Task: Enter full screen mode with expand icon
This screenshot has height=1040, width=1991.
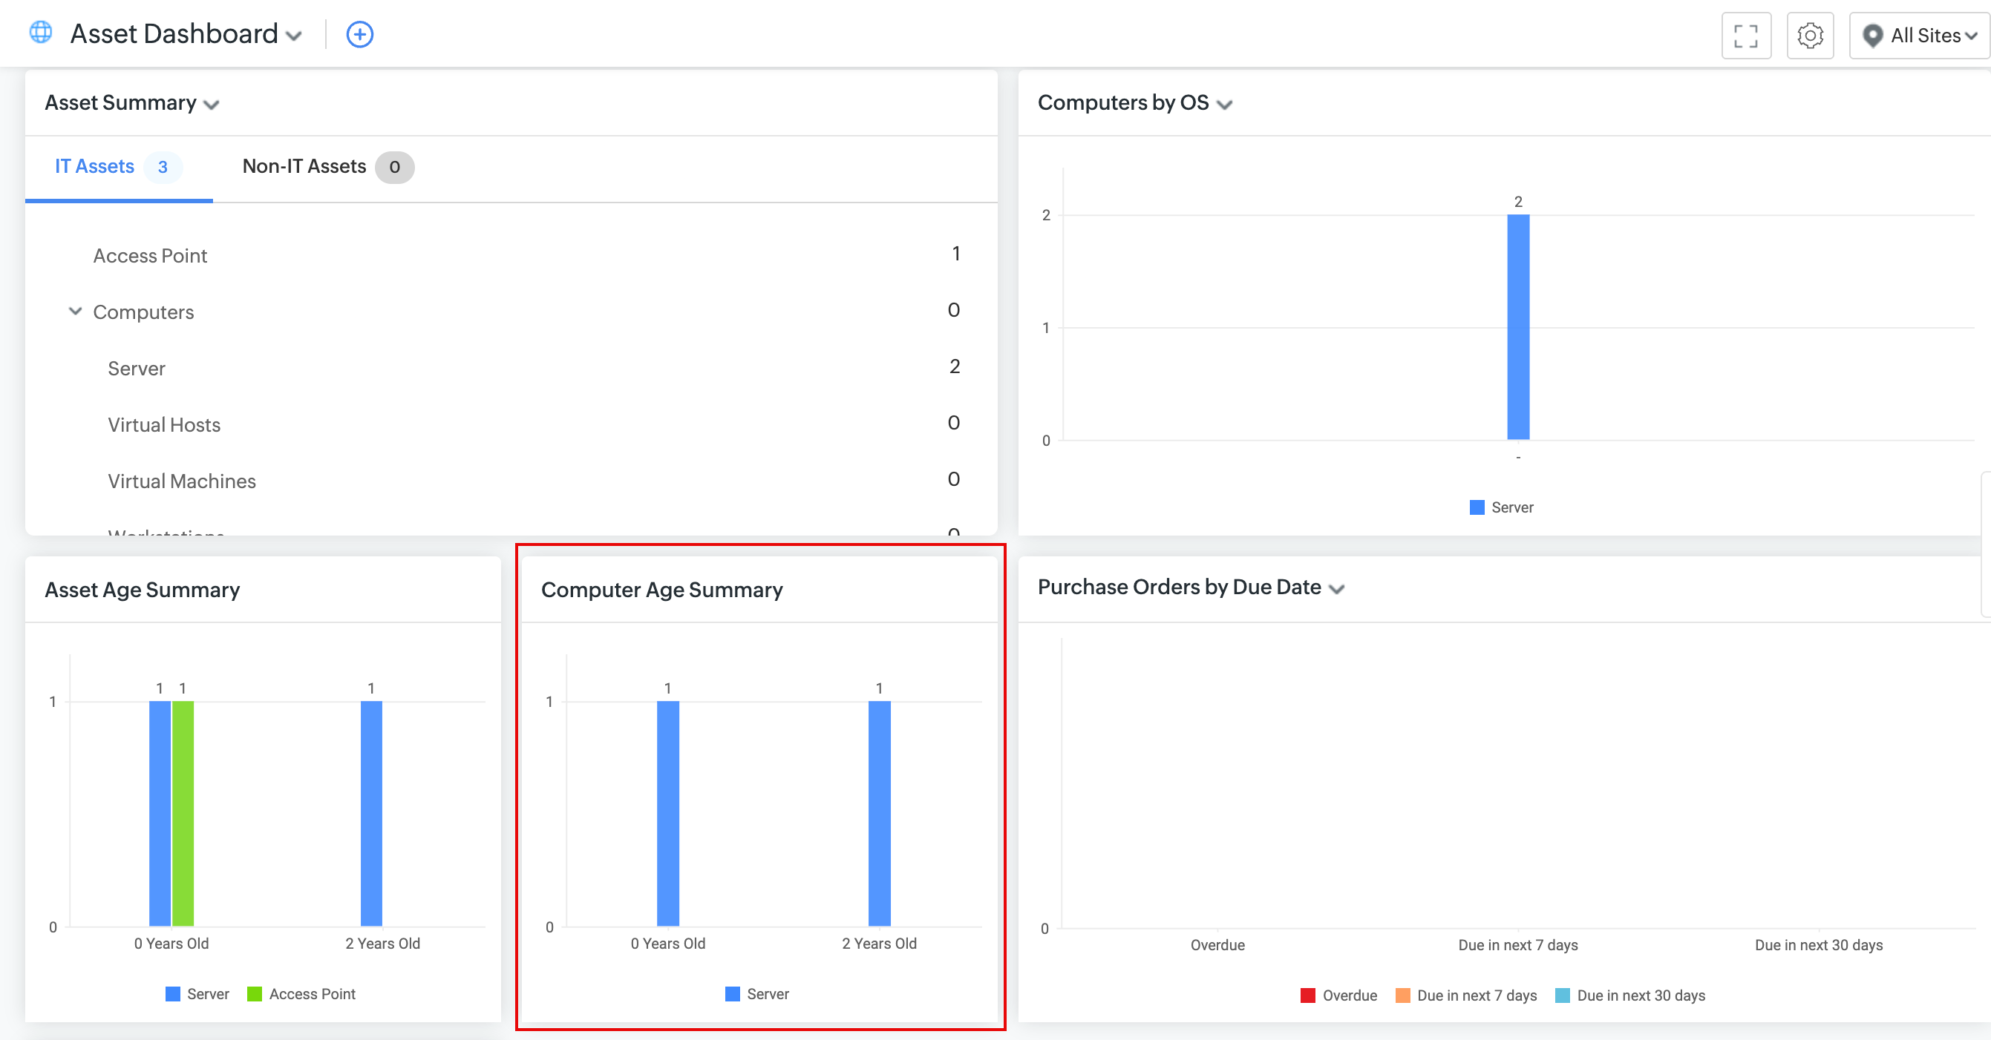Action: 1745,36
